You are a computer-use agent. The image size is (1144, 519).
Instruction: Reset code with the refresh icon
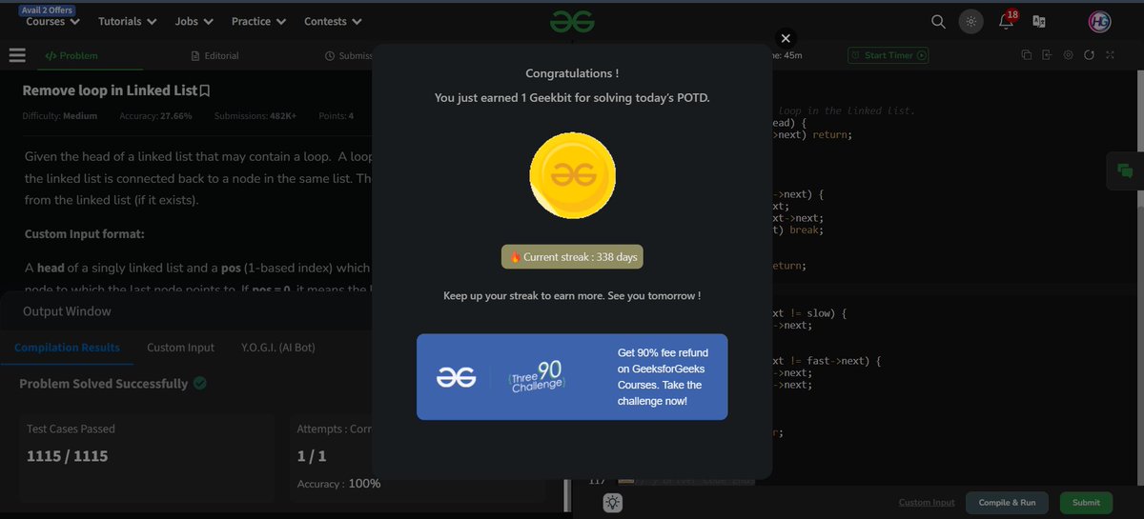[x=1089, y=55]
